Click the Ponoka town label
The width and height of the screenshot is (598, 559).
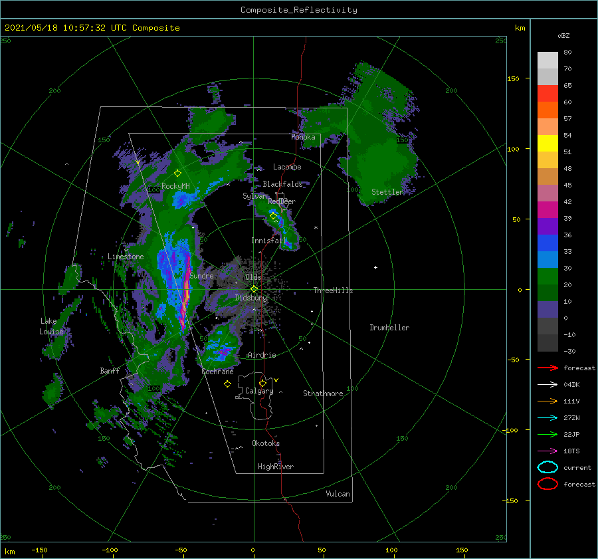pyautogui.click(x=303, y=137)
